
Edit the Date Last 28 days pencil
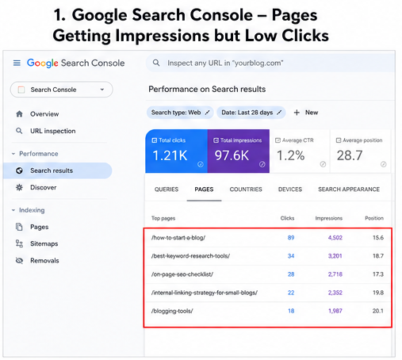point(279,113)
